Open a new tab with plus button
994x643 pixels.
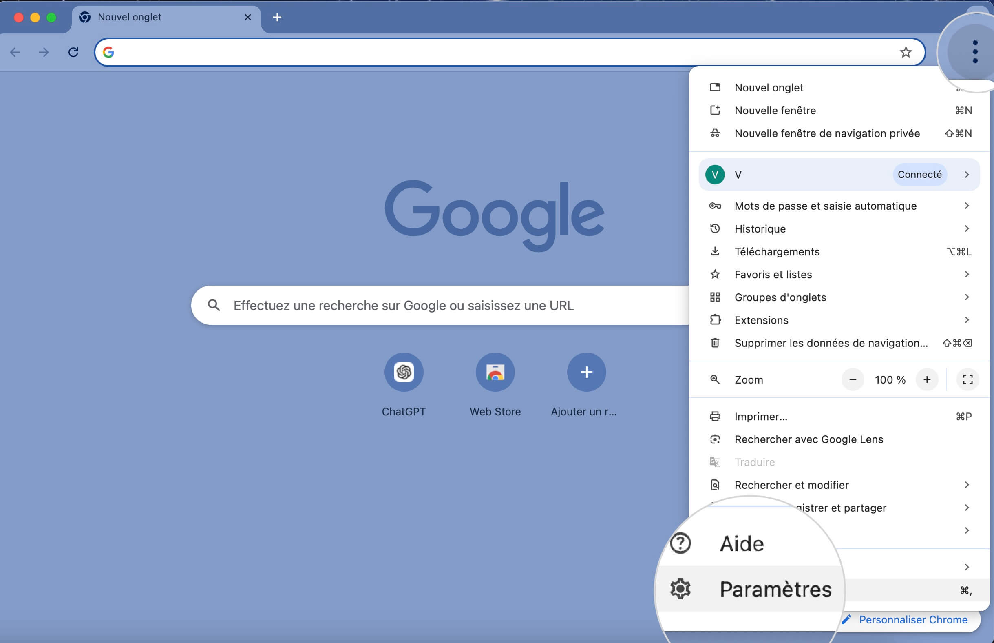277,17
